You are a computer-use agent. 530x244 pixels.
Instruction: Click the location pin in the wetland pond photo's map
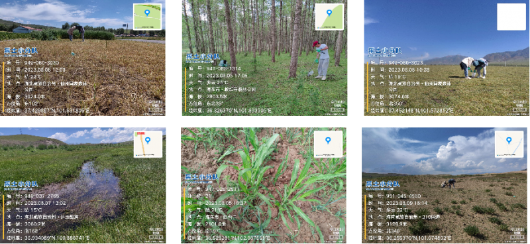tap(148, 141)
